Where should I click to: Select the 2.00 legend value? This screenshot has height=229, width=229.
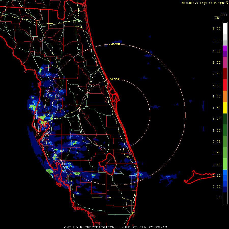[217, 85]
